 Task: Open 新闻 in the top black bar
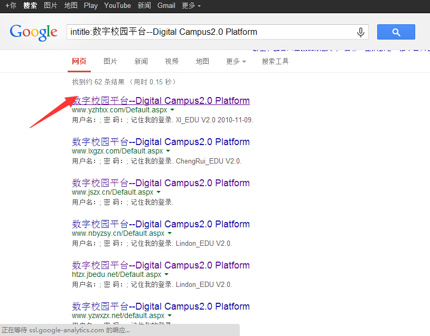(x=144, y=5)
